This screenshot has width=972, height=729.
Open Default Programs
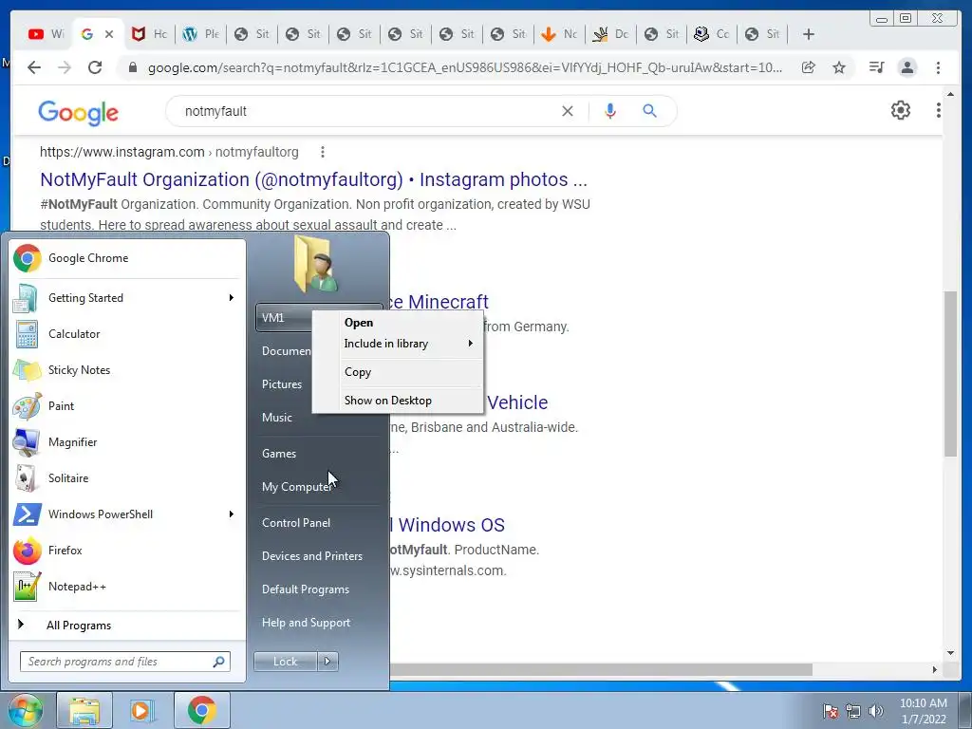pos(320,589)
